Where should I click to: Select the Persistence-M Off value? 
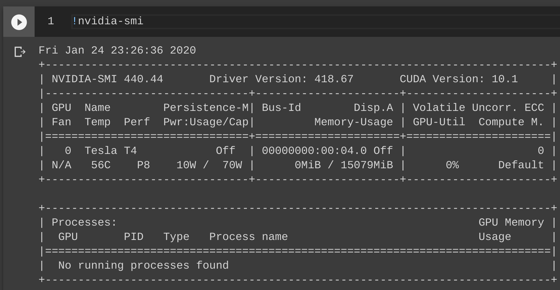(x=225, y=150)
